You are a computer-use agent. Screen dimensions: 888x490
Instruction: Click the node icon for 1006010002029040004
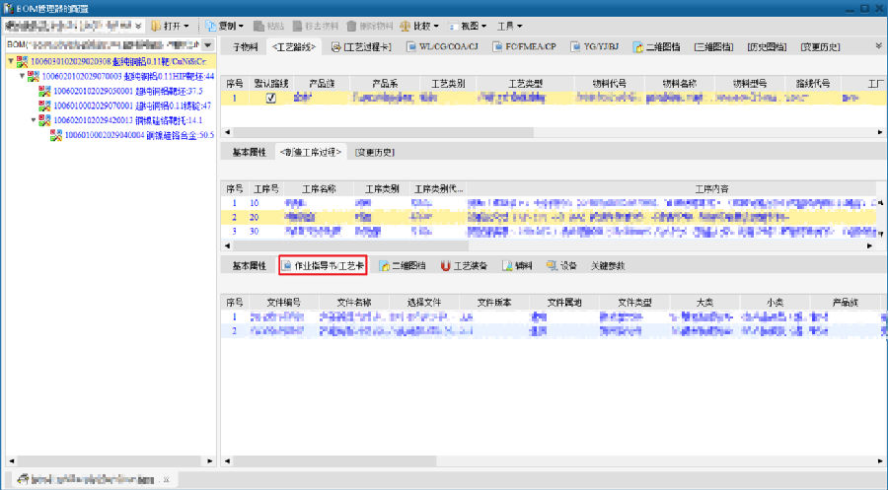(x=56, y=135)
